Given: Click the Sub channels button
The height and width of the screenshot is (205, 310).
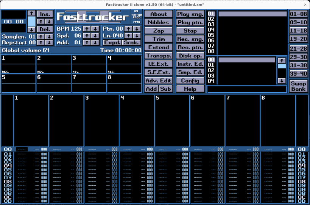Looking at the screenshot, I should coord(165,89).
